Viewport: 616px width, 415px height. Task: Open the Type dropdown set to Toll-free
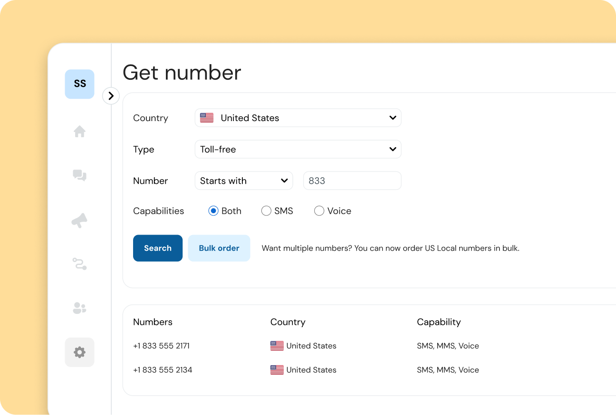(298, 149)
